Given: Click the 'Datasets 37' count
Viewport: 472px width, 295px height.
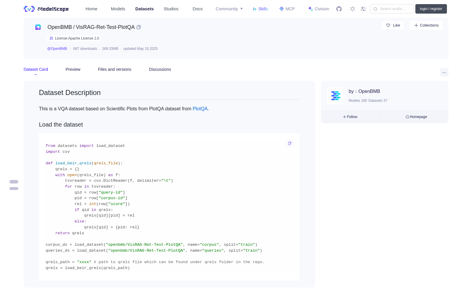Looking at the screenshot, I should [378, 101].
